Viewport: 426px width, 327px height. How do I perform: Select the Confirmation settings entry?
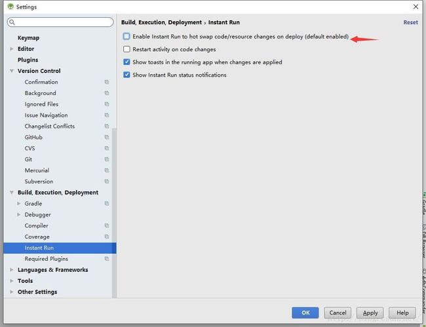tap(41, 82)
